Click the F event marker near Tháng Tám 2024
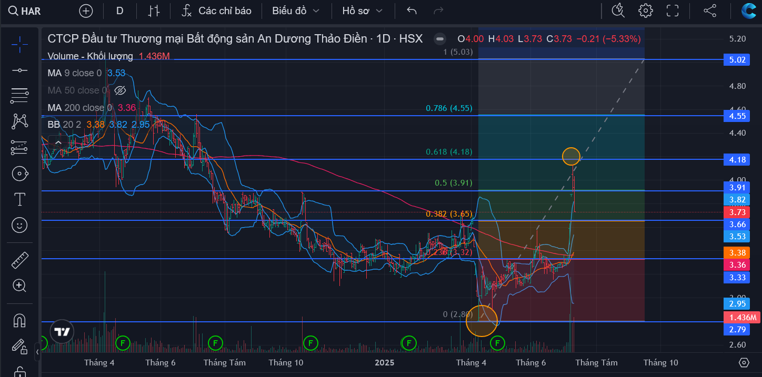Image resolution: width=762 pixels, height=377 pixels. [x=214, y=343]
